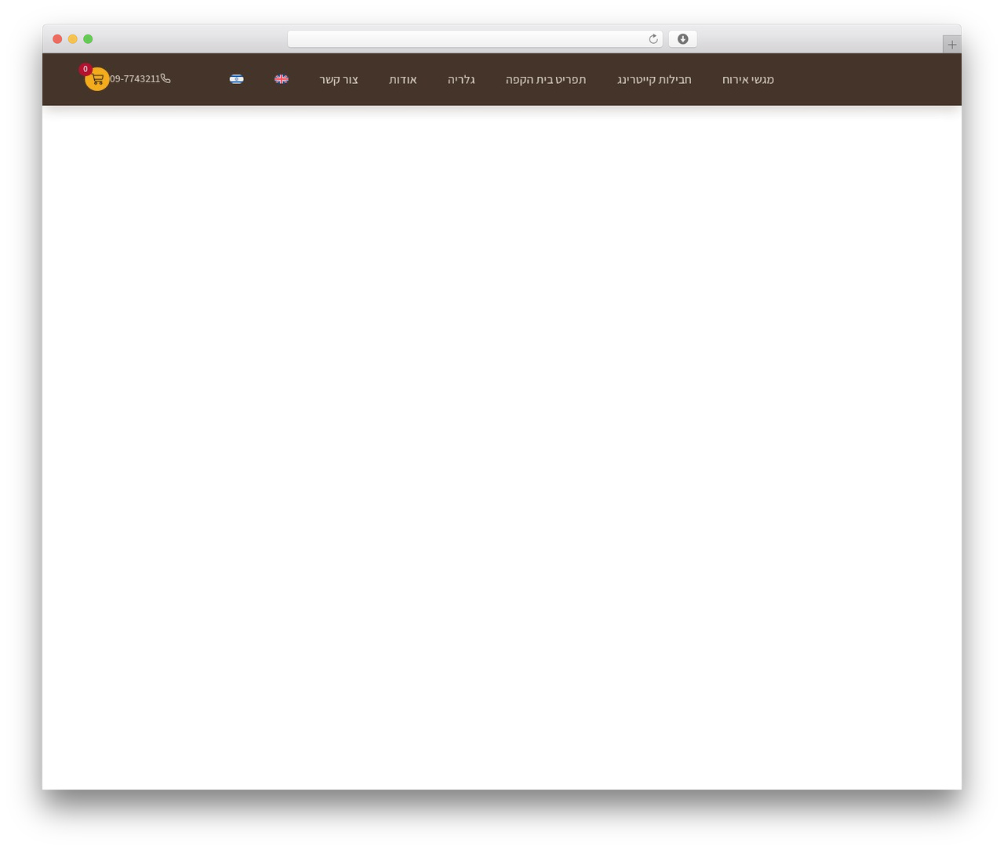Screen dimensions: 1004x850
Task: Open the צור קשר contact page
Action: pos(339,79)
